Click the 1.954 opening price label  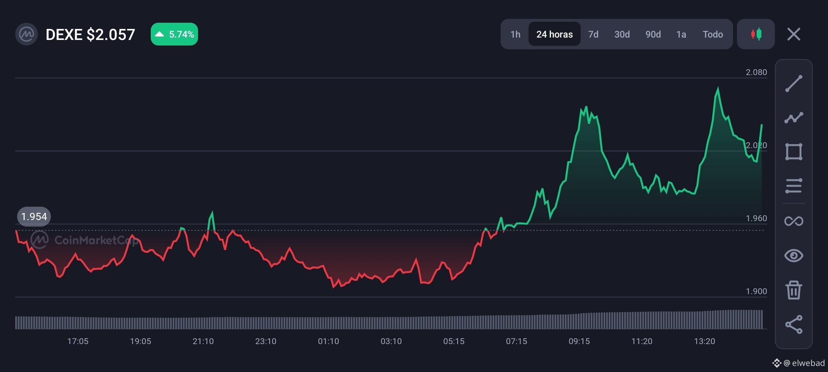tap(34, 217)
